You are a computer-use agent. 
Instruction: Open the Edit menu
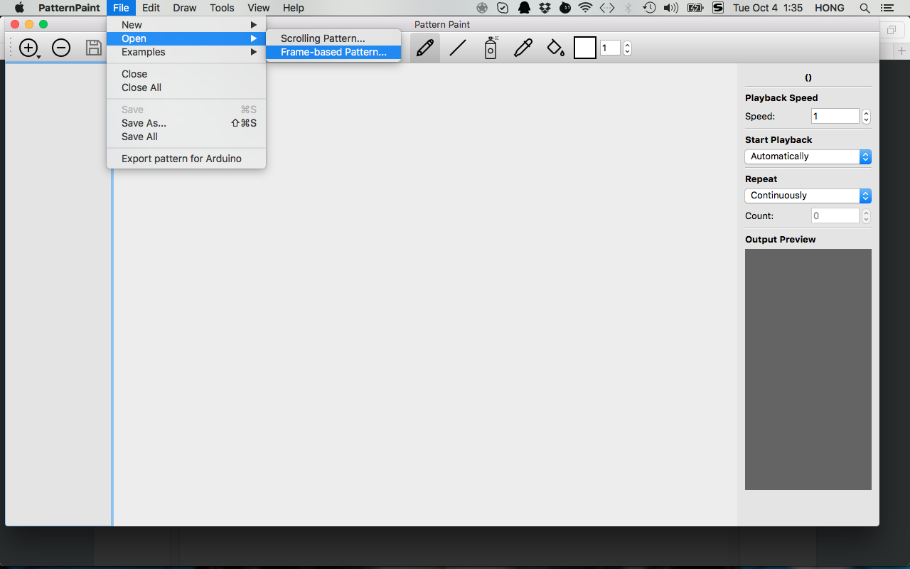click(151, 8)
